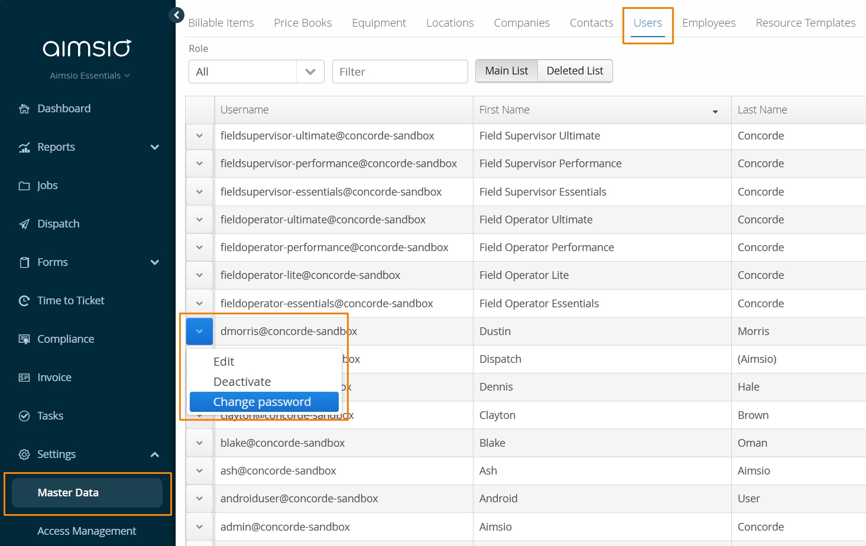Expand the Forms submenu chevron
Screen dimensions: 866x546
coord(155,262)
